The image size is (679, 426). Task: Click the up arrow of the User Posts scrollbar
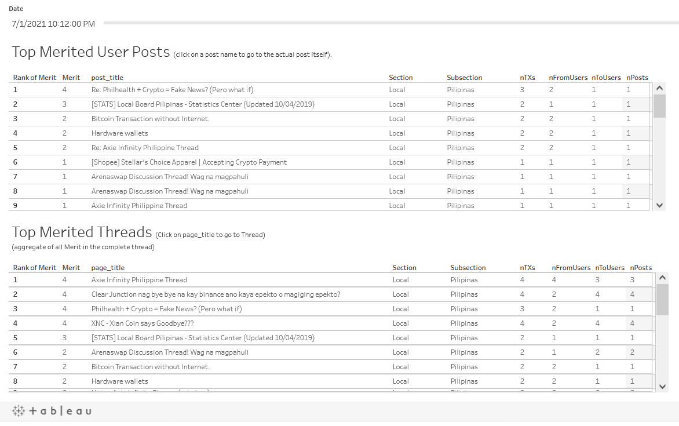[659, 88]
